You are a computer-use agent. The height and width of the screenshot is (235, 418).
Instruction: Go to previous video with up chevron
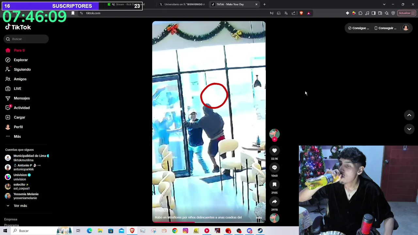pyautogui.click(x=409, y=115)
